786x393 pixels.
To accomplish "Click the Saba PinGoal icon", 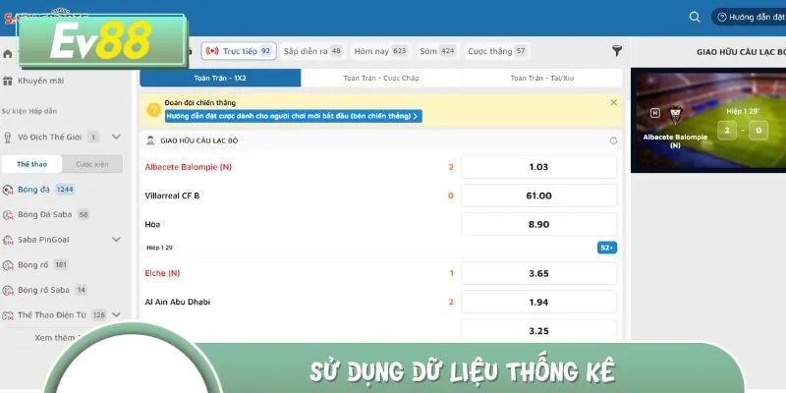I will click(8, 240).
